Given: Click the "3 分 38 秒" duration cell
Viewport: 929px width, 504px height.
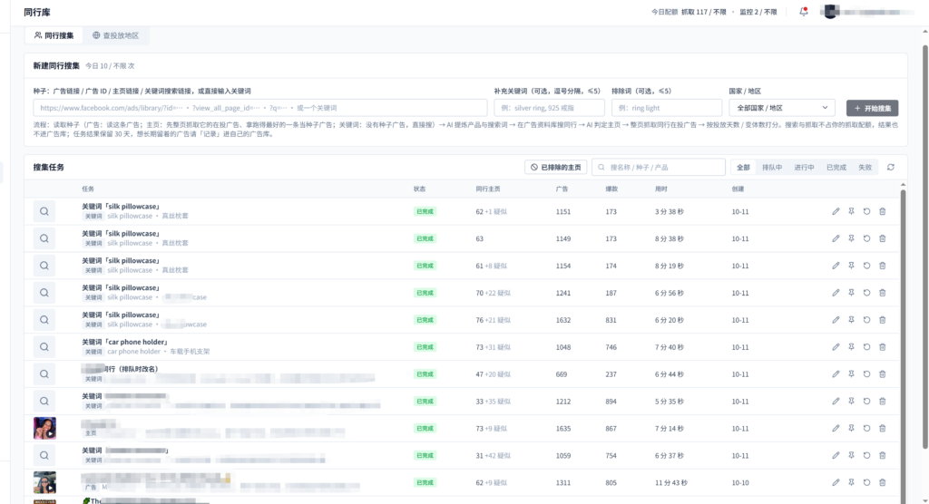Looking at the screenshot, I should tap(669, 211).
